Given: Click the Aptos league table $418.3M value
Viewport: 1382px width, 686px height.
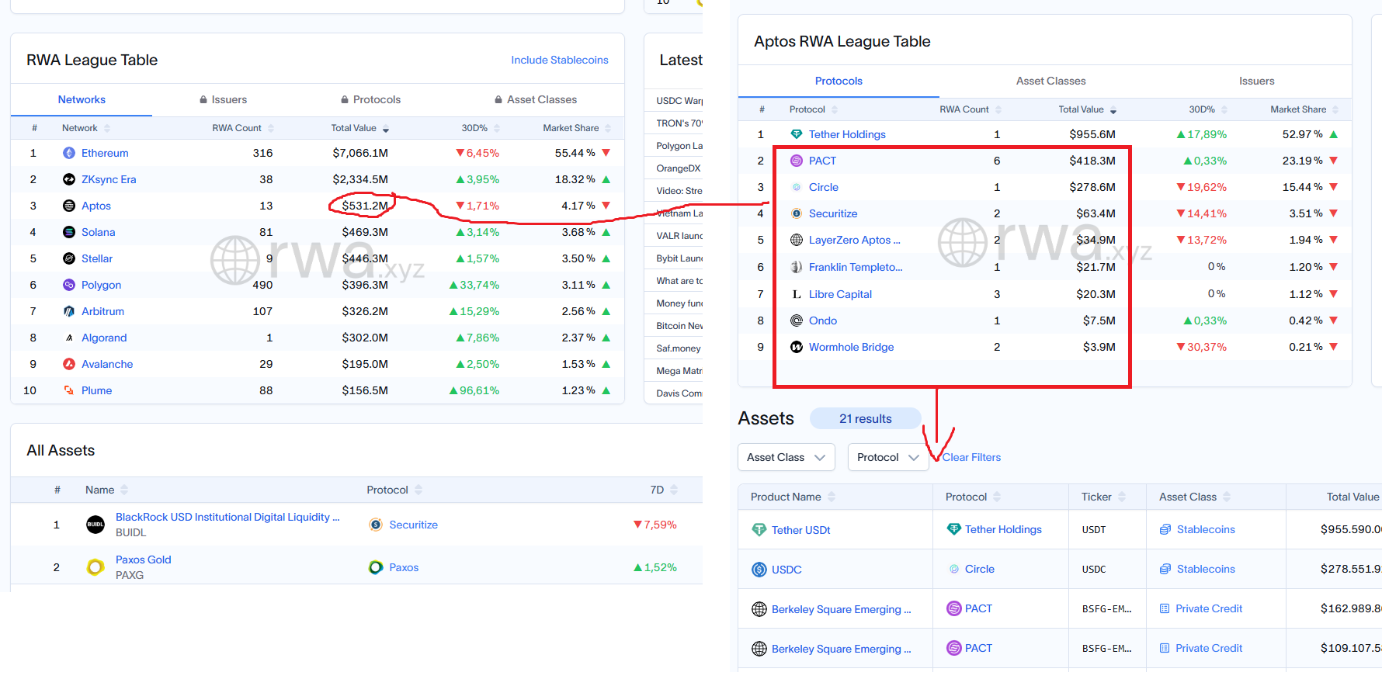Looking at the screenshot, I should tap(1092, 161).
